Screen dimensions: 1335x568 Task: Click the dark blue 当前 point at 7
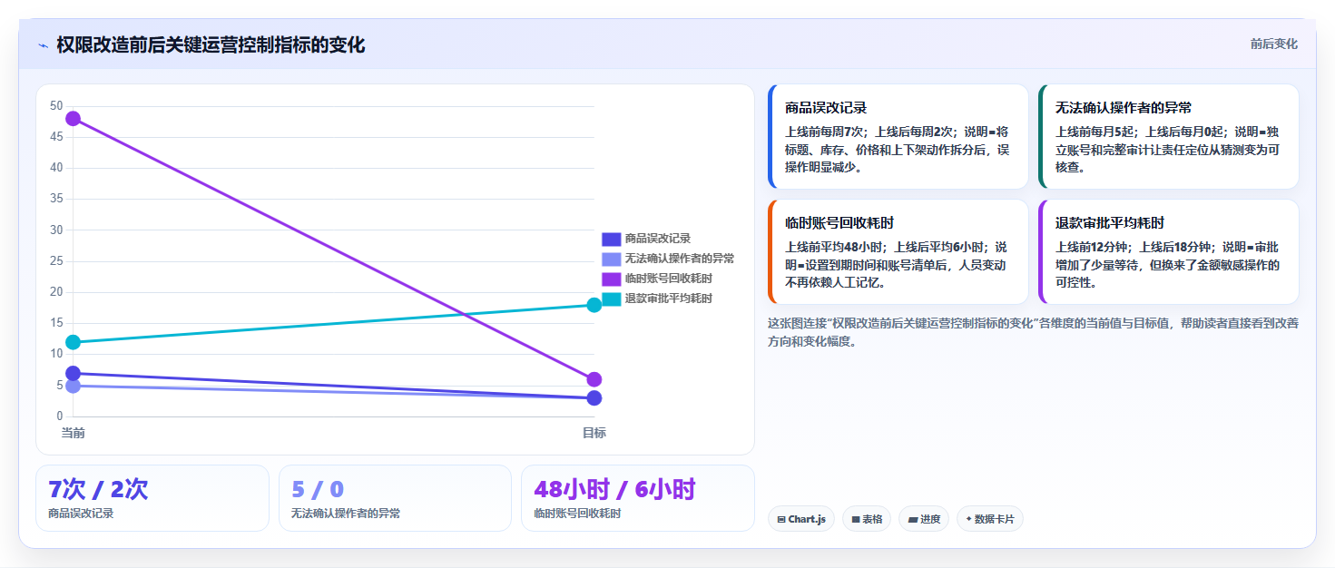pyautogui.click(x=74, y=373)
